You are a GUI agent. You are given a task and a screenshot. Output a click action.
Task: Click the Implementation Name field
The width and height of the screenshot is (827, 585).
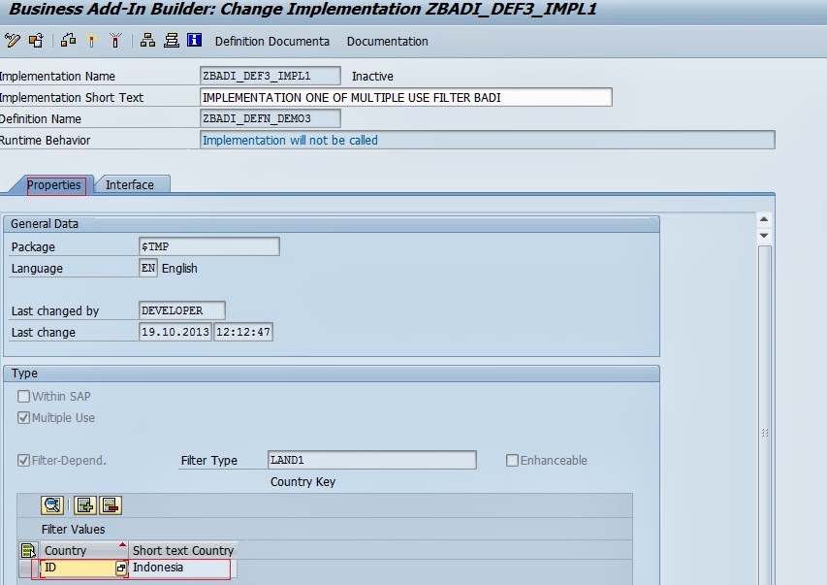point(270,76)
